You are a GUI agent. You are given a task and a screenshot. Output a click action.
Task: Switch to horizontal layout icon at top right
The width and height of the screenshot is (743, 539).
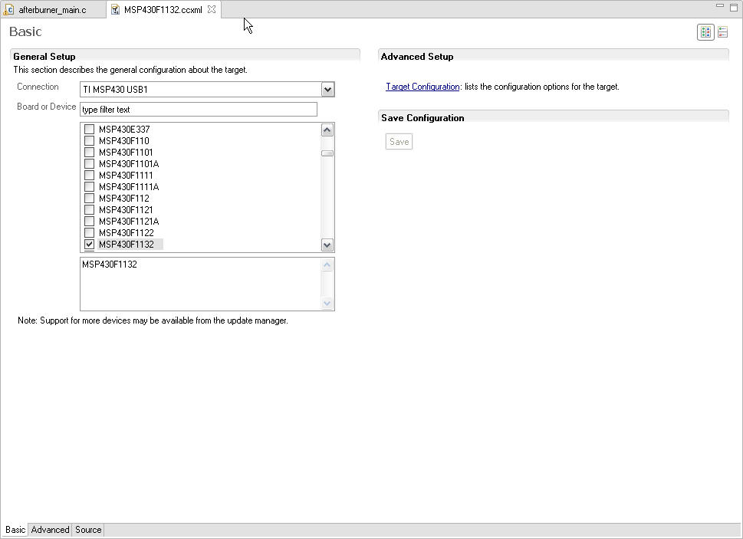point(705,32)
